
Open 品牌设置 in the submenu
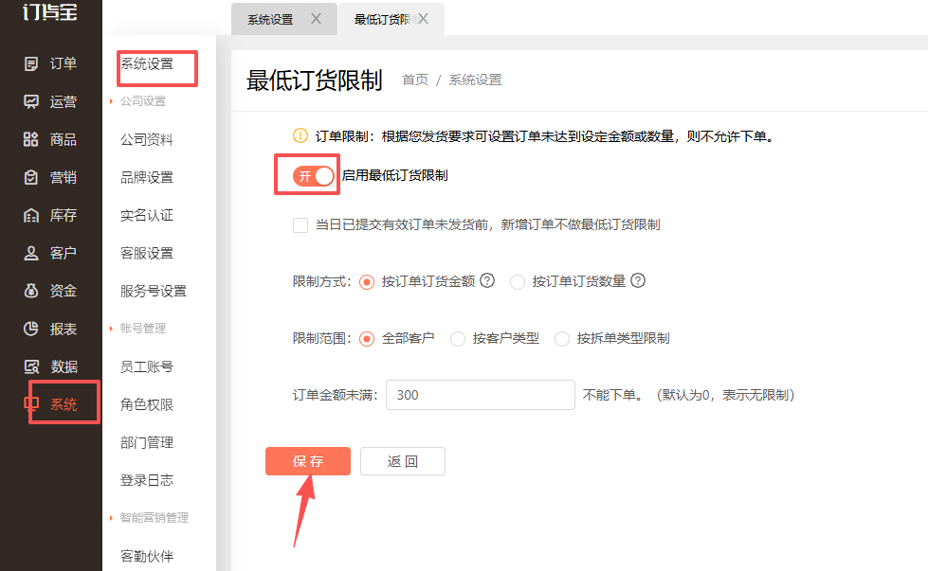pos(147,177)
